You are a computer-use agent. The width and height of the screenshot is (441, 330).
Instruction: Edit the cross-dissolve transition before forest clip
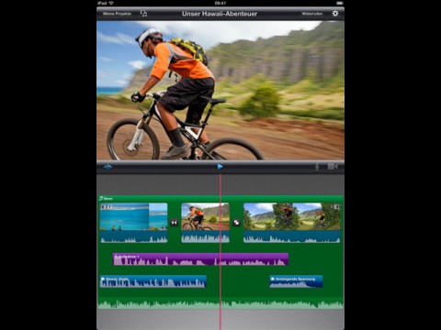click(236, 223)
